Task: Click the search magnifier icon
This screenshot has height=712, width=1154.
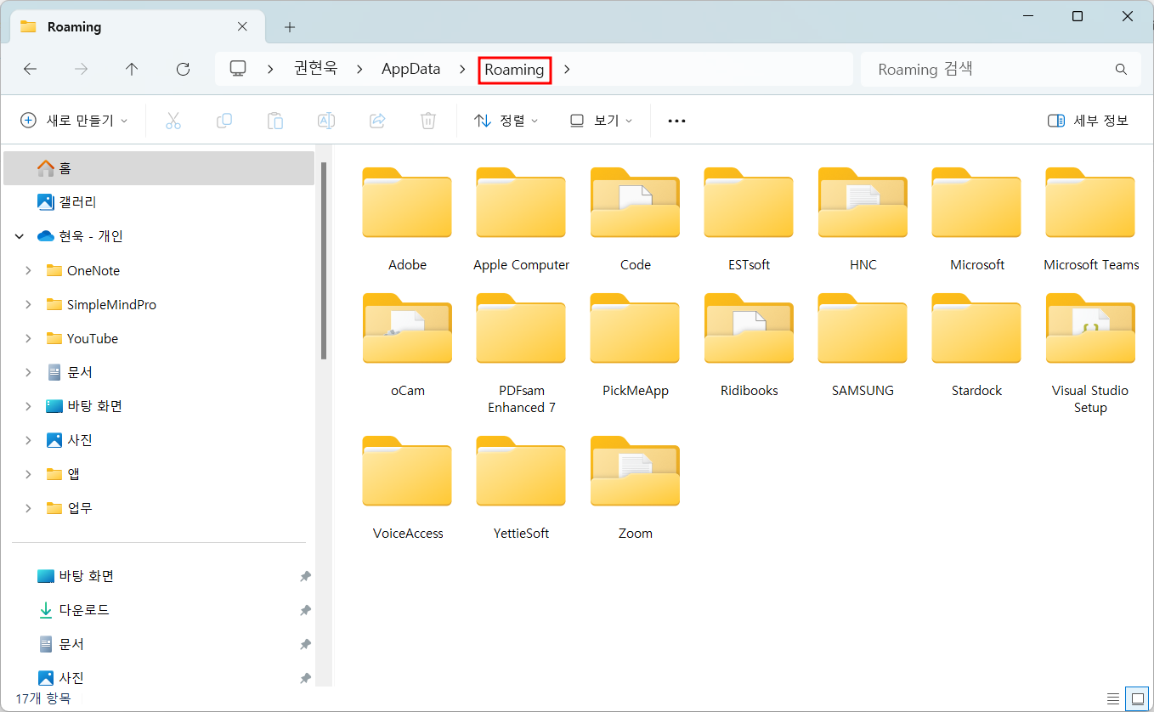Action: point(1121,70)
